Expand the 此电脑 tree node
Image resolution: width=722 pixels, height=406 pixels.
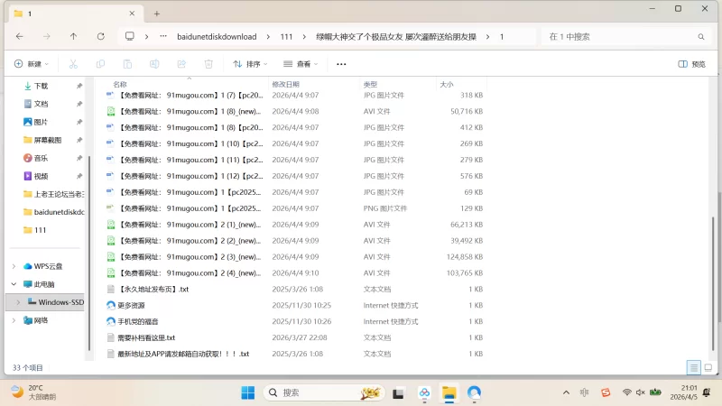click(14, 284)
